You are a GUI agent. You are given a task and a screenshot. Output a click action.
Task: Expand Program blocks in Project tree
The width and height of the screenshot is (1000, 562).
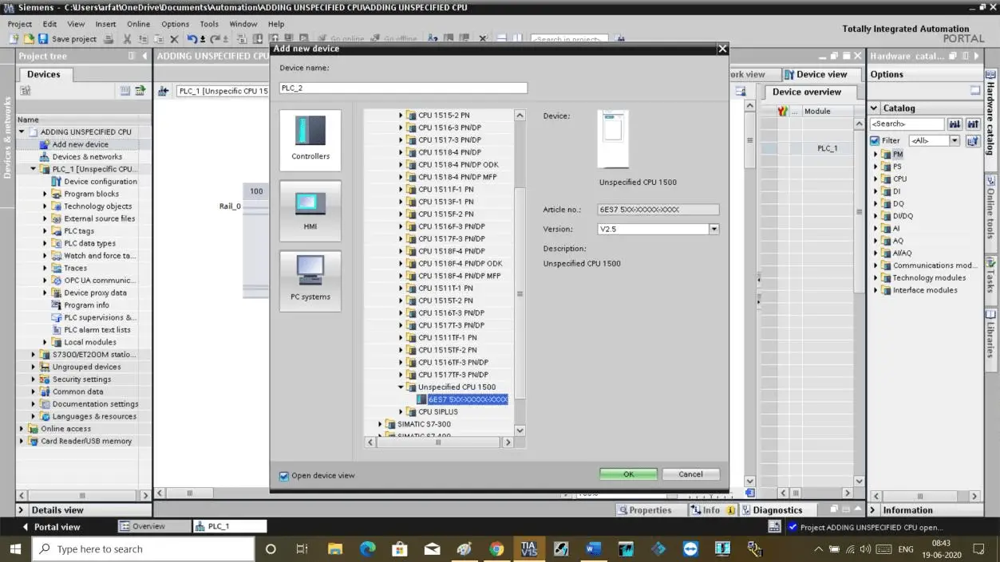coord(45,194)
